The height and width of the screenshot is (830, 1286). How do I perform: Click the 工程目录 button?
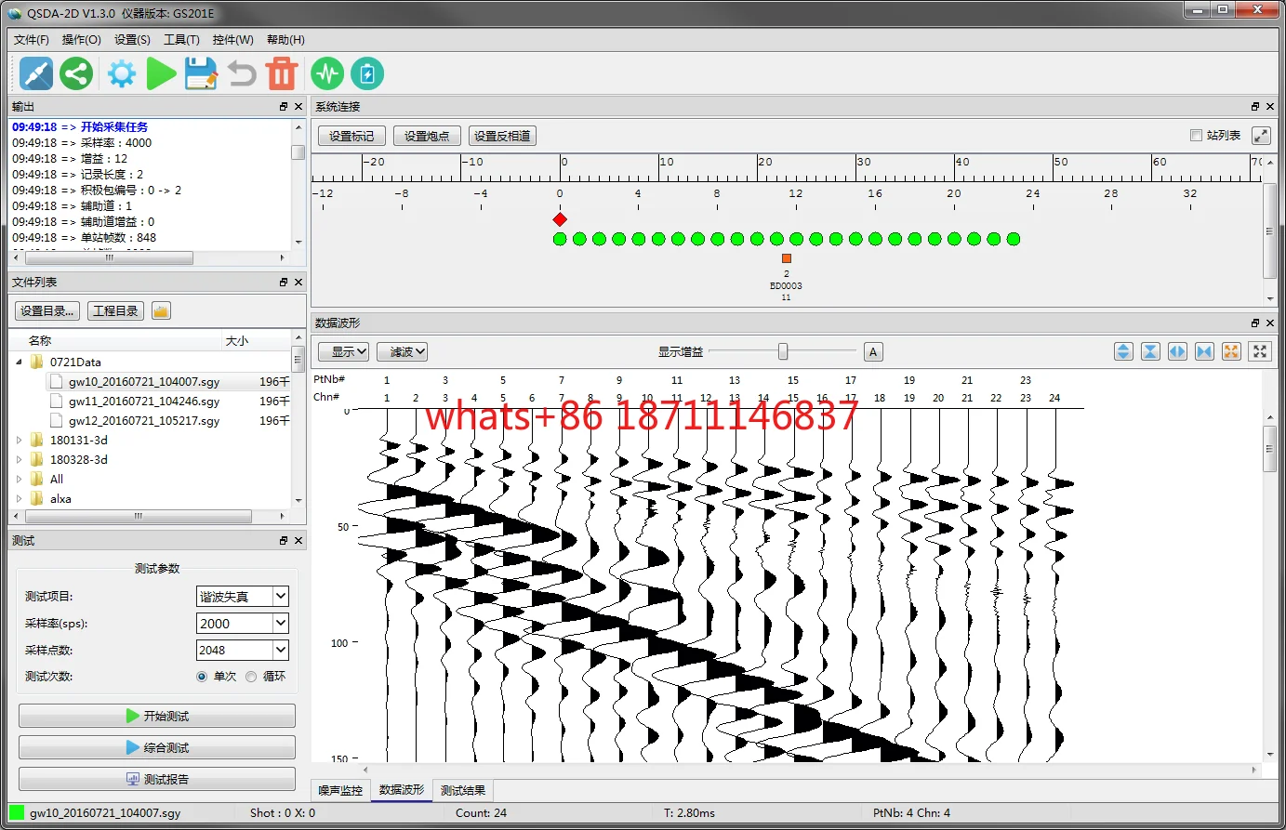[115, 311]
